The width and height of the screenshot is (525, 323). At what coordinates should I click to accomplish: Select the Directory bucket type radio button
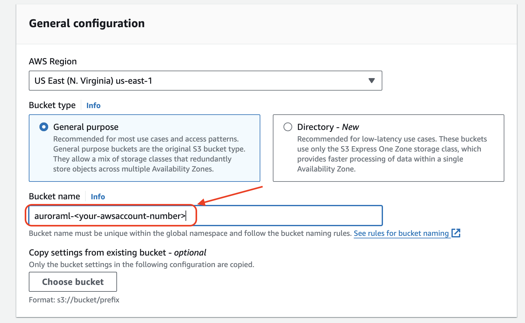[x=288, y=127]
